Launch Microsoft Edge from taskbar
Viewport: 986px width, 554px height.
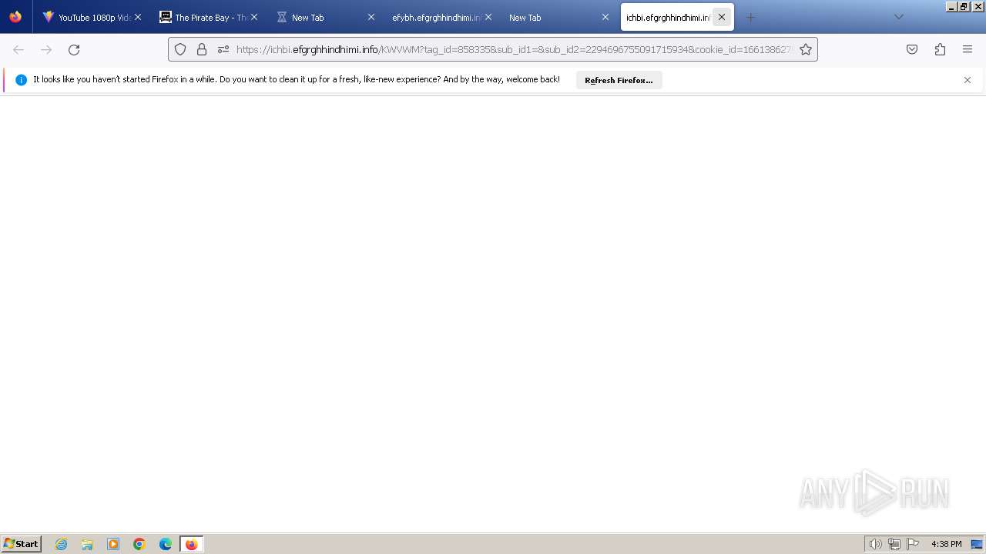[166, 544]
